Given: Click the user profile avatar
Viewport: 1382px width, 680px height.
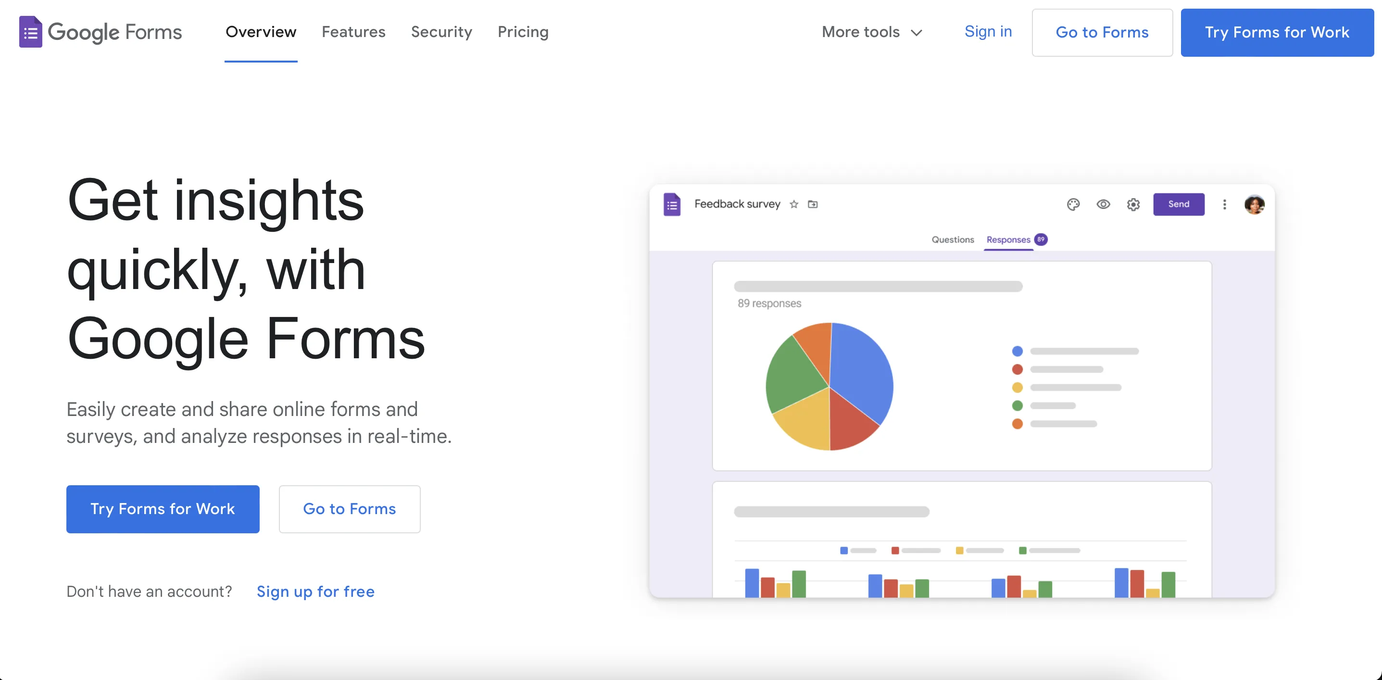Looking at the screenshot, I should pyautogui.click(x=1254, y=204).
